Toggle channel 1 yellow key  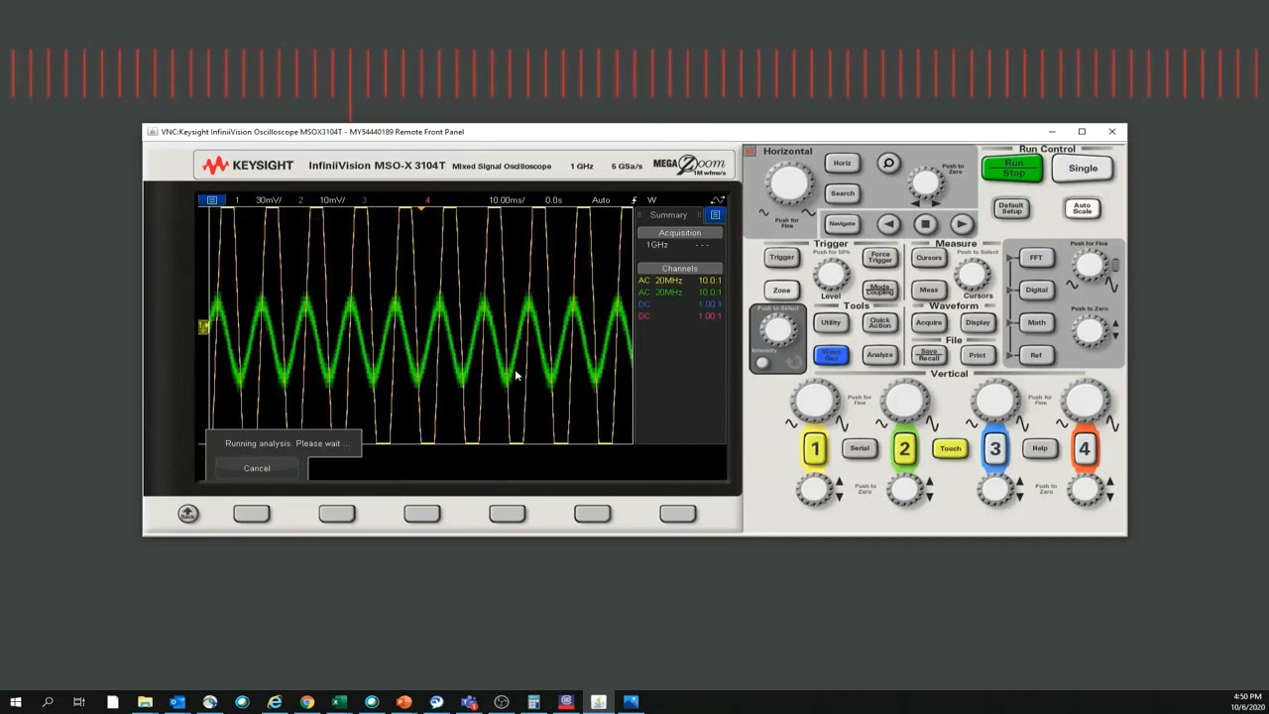coord(814,449)
